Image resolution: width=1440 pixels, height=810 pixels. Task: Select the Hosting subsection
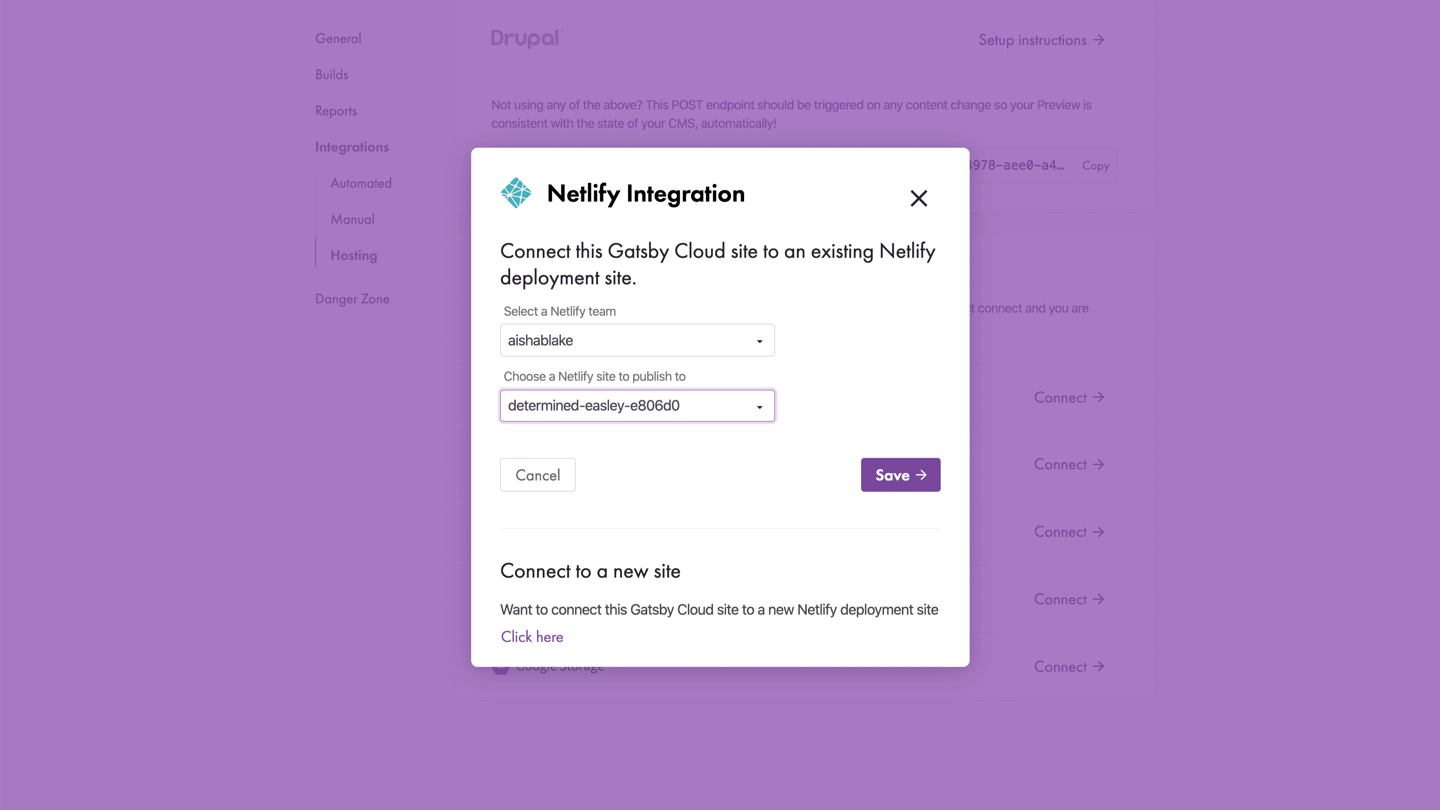[353, 255]
